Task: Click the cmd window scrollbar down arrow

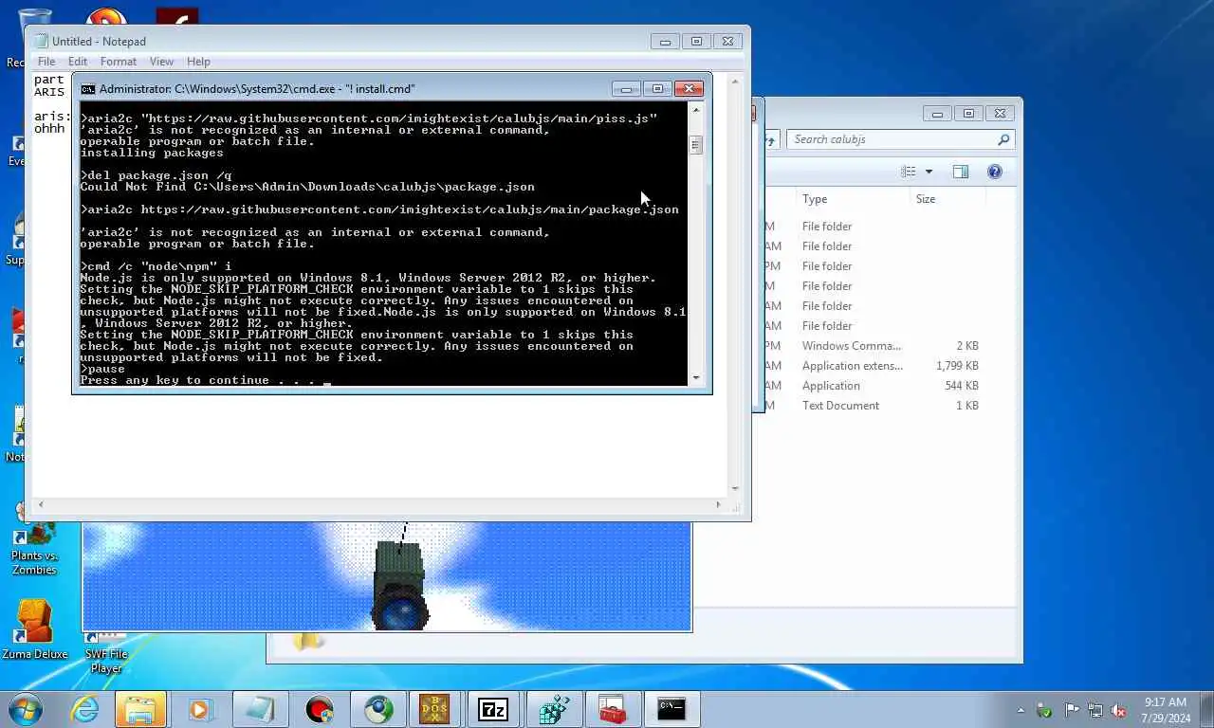Action: 696,377
